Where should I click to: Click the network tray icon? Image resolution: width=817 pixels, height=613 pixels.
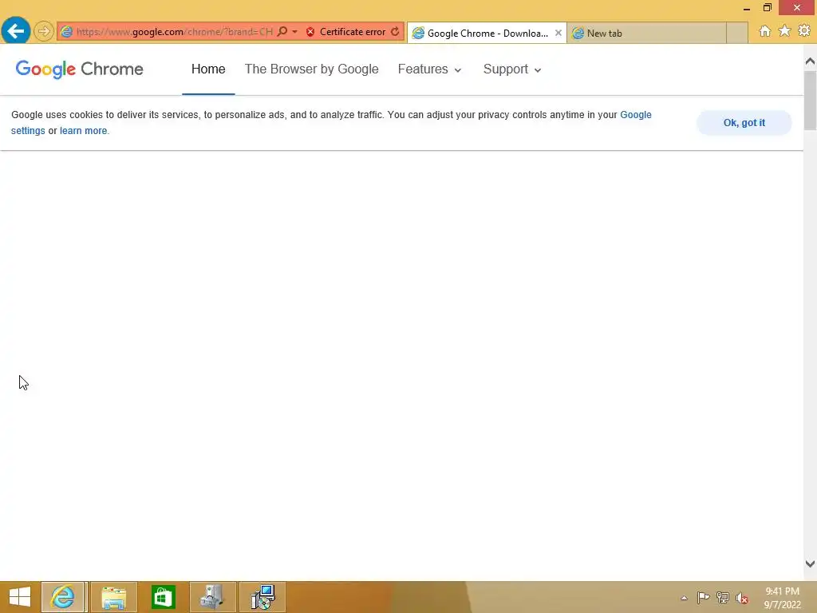pos(723,597)
